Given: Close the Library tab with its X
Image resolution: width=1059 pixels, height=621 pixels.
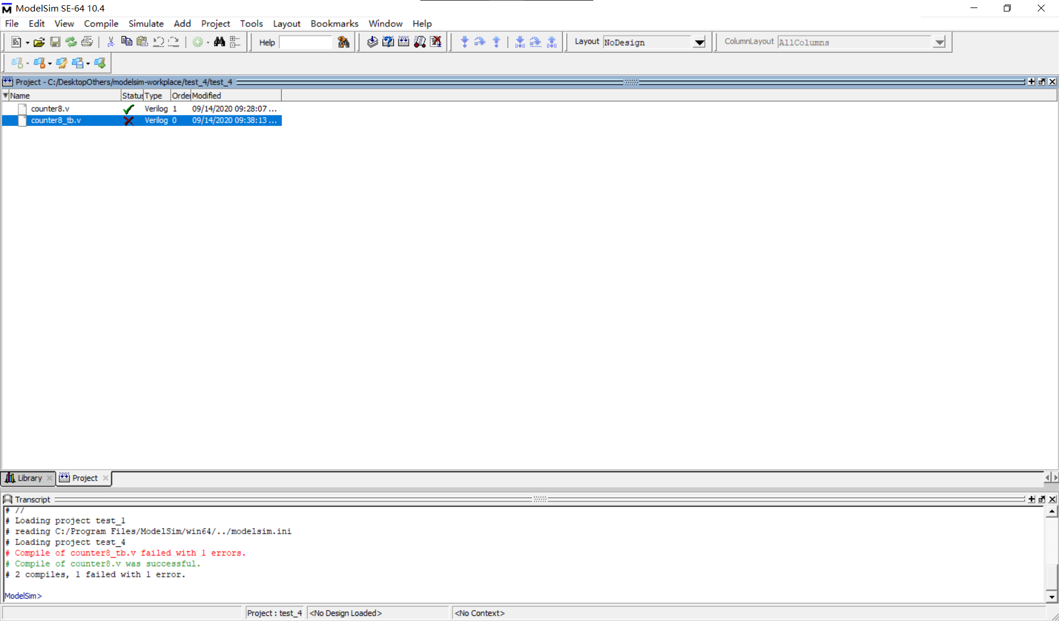Looking at the screenshot, I should [x=49, y=478].
